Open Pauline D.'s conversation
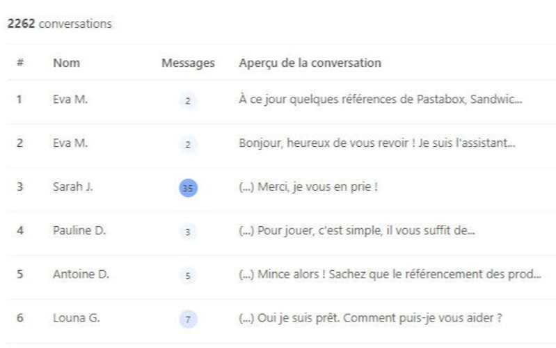The image size is (556, 348). [x=79, y=230]
